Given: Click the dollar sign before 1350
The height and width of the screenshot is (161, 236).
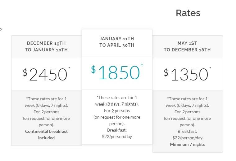Looking at the screenshot, I should 166,72.
